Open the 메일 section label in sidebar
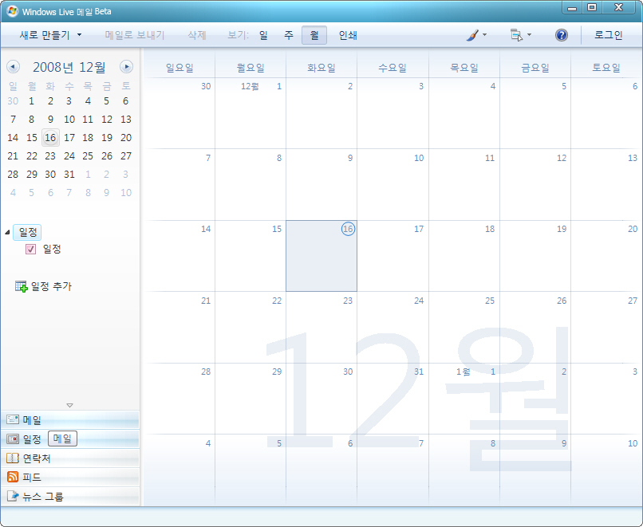This screenshot has width=643, height=527. point(32,420)
